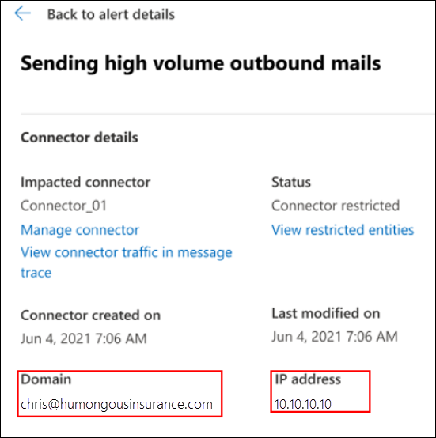
Task: Open View restricted entities link
Action: point(343,230)
